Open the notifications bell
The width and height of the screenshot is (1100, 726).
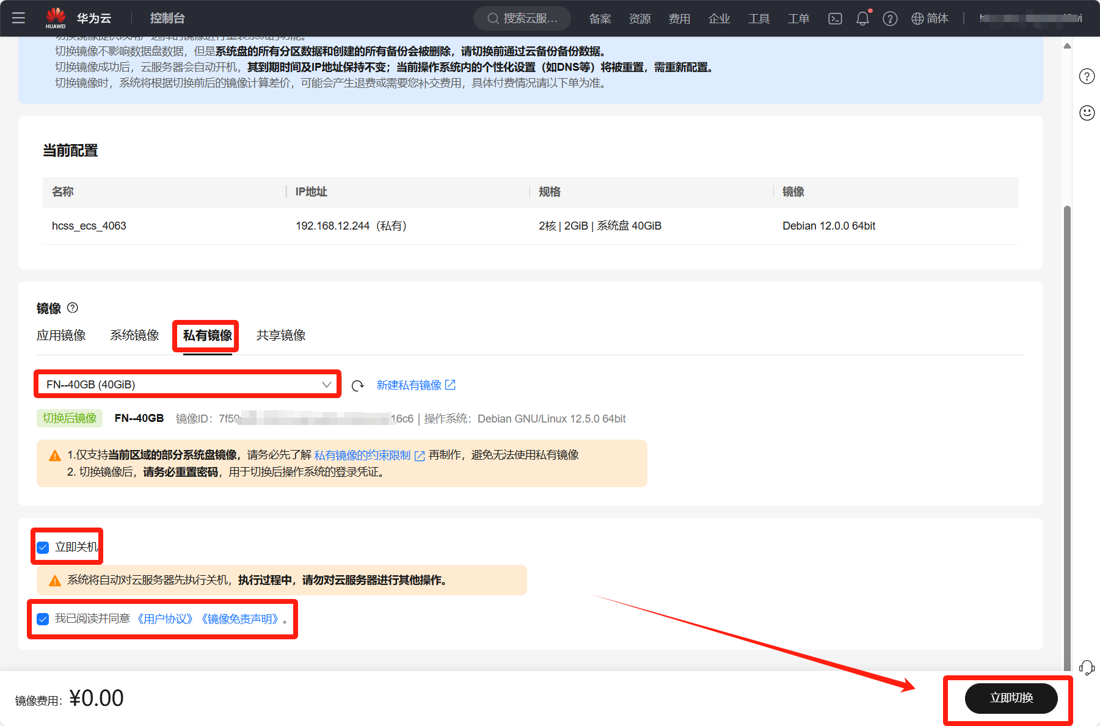pos(862,19)
